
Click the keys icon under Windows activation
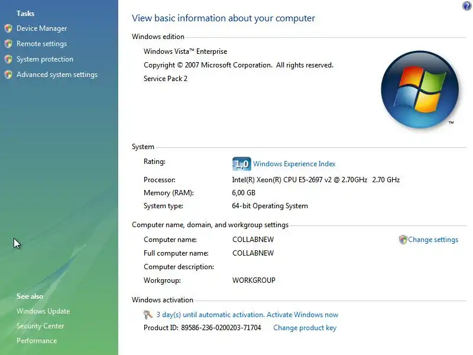(148, 315)
